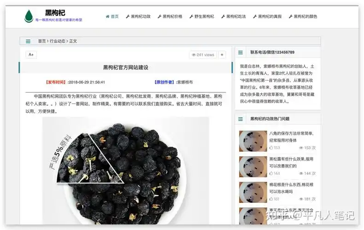364x230 pixels.
Task: Click the 联系电话/微信123456789 heading
Action: [x=272, y=52]
